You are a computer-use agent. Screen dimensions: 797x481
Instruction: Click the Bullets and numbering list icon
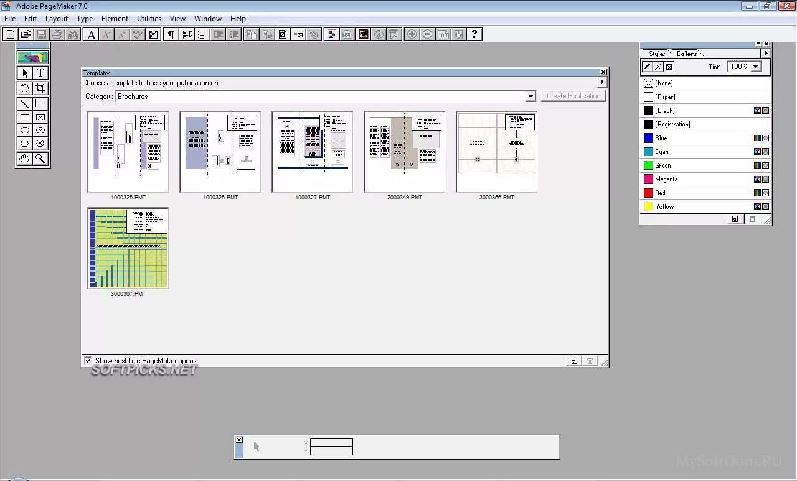pyautogui.click(x=202, y=34)
